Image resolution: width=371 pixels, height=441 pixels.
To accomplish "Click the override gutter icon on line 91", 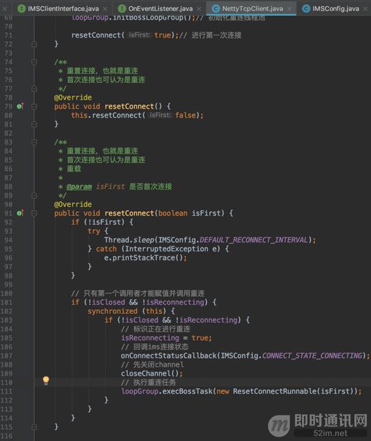I will click(x=20, y=213).
